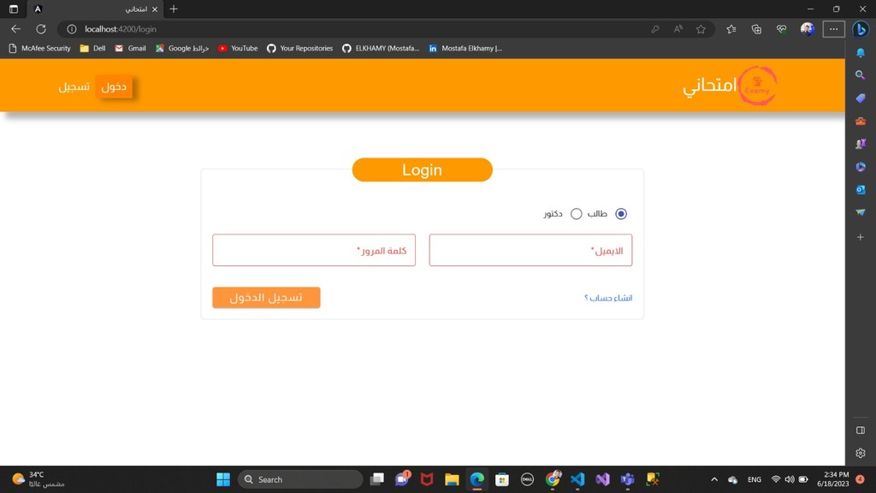Open the sidebar Outlook icon

(861, 189)
